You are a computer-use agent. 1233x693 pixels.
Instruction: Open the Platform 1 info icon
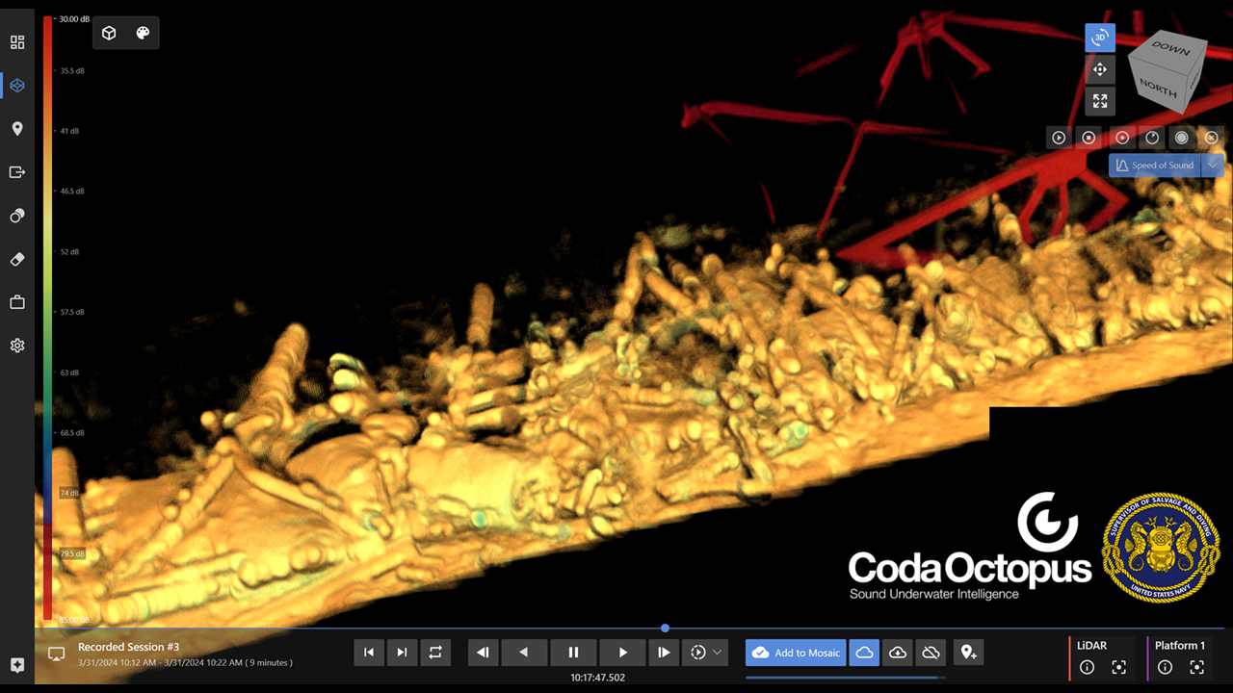tap(1165, 667)
